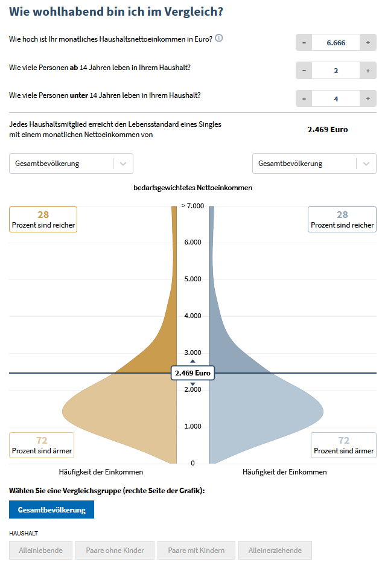Viewport: 382px width, 562px height.
Task: Increase monthly household net income value
Action: click(x=368, y=42)
